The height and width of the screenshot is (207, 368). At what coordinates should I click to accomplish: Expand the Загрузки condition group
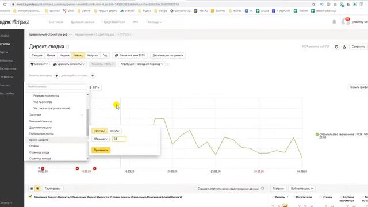pyautogui.click(x=56, y=115)
